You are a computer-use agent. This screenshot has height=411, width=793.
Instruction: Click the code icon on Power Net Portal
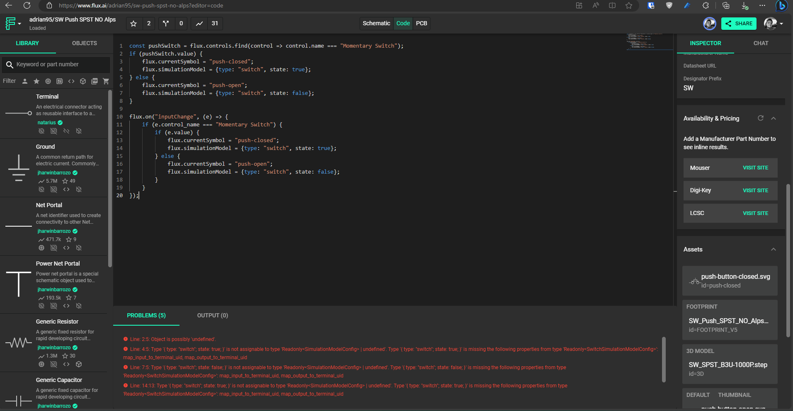point(66,306)
